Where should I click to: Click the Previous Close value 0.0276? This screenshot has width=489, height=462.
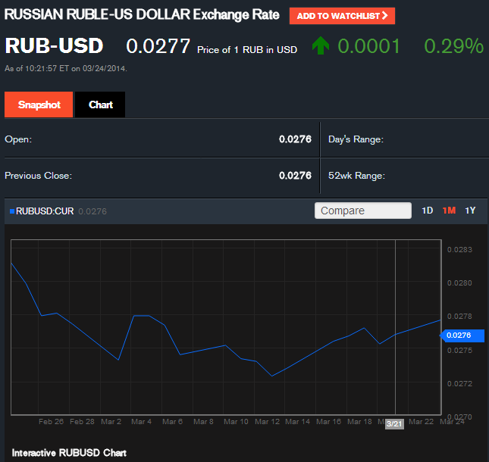[295, 176]
